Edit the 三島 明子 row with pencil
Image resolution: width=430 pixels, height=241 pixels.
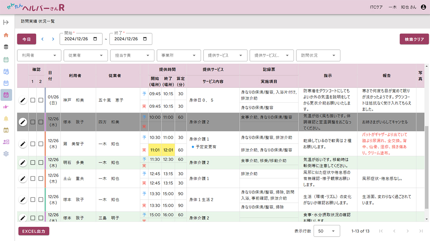[23, 218]
